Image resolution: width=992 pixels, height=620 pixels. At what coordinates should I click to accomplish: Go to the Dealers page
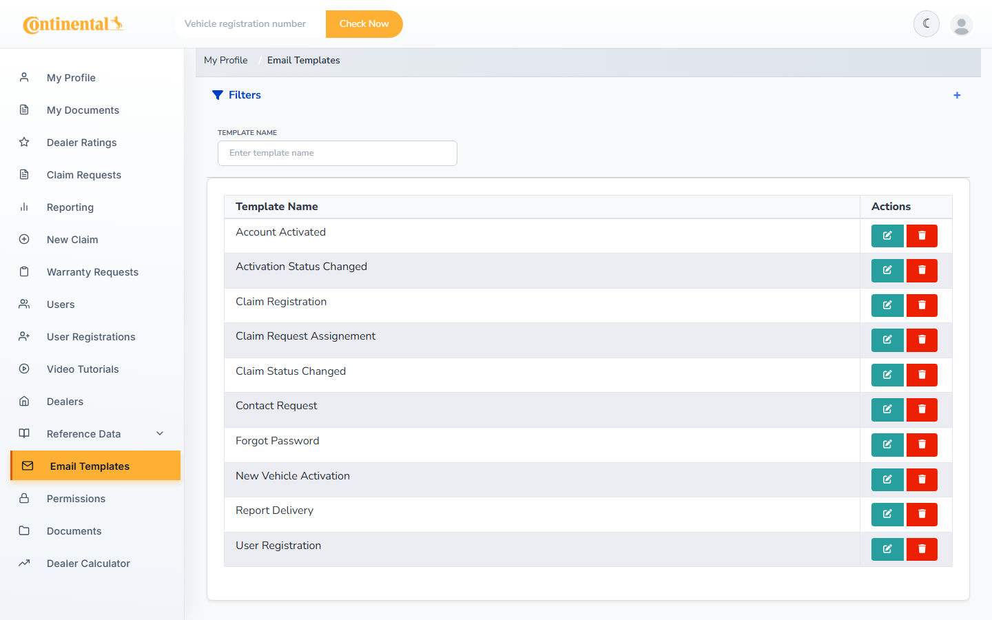pyautogui.click(x=92, y=402)
